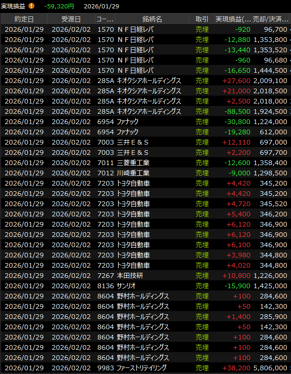This screenshot has width=291, height=374.
Task: Click the 取引 column header
Action: coord(202,19)
